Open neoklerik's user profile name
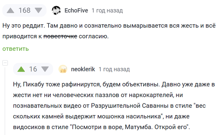The height and width of the screenshot is (135, 222). coord(83,69)
